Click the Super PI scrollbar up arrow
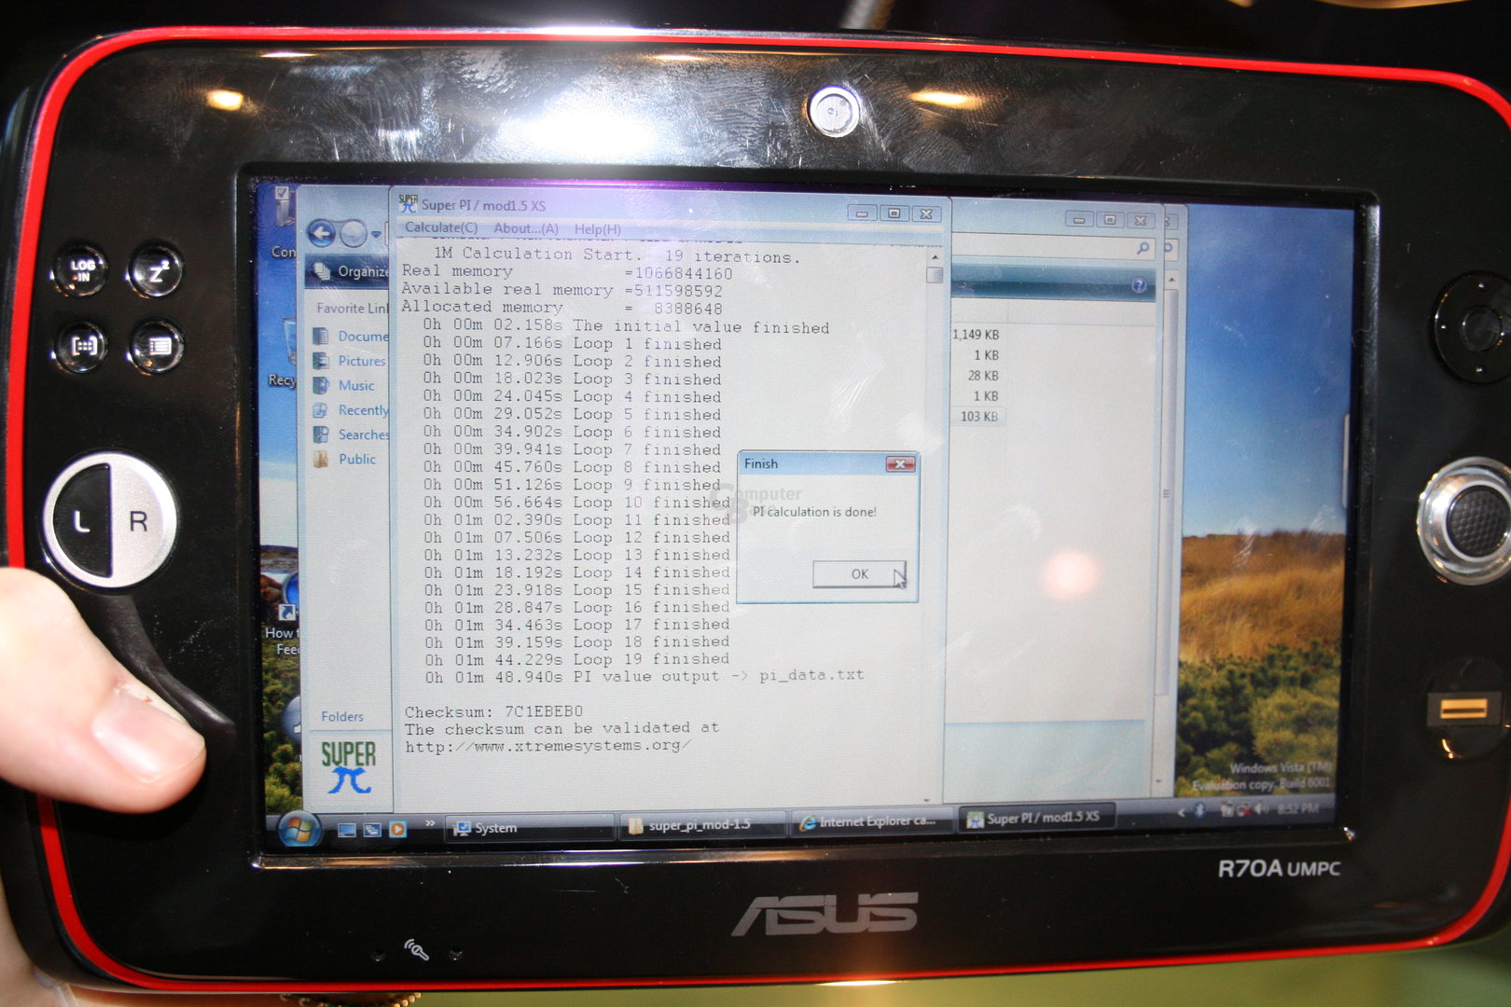The width and height of the screenshot is (1511, 1007). point(934,256)
